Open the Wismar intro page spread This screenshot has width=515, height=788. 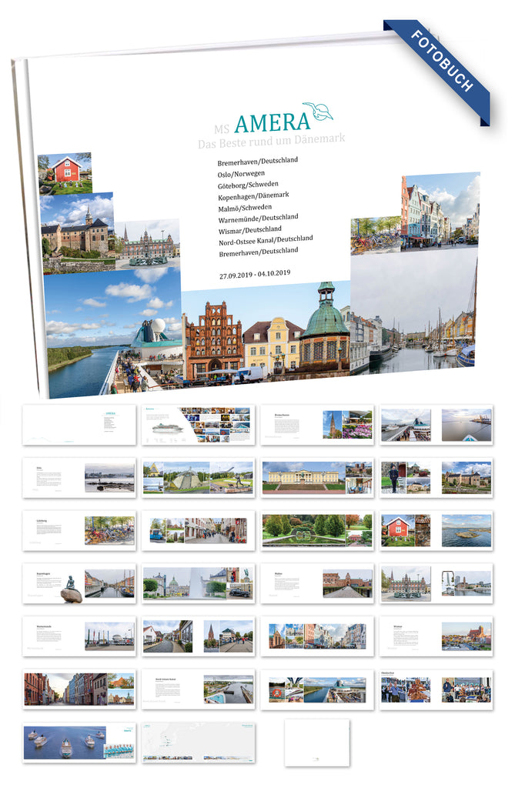click(436, 636)
